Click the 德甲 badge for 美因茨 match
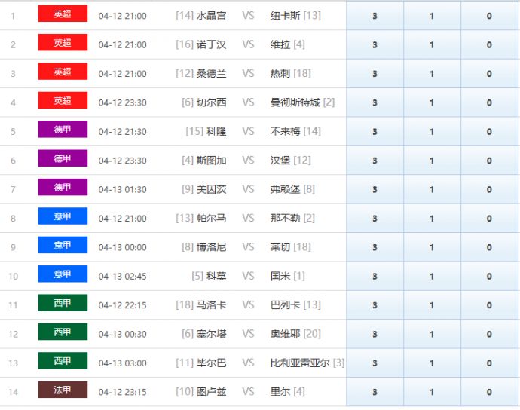 pyautogui.click(x=63, y=187)
